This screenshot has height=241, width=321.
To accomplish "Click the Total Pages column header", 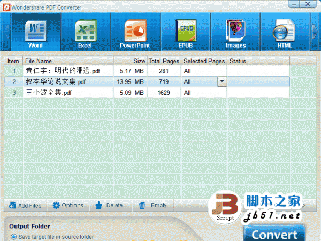I will pyautogui.click(x=164, y=61).
